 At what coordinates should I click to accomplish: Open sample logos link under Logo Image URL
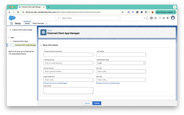55,83
